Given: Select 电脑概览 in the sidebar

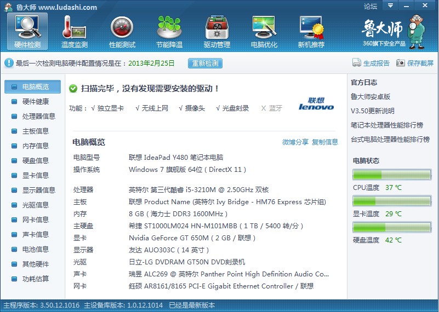Looking at the screenshot, I should 32,86.
